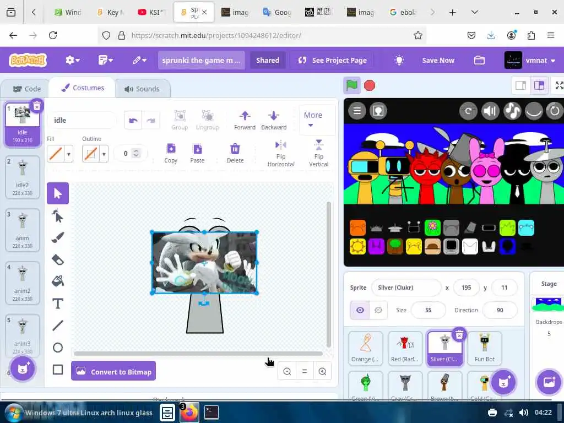
Task: Choose a new costume button
Action: pyautogui.click(x=23, y=368)
